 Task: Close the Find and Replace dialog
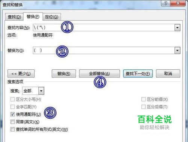178,3
